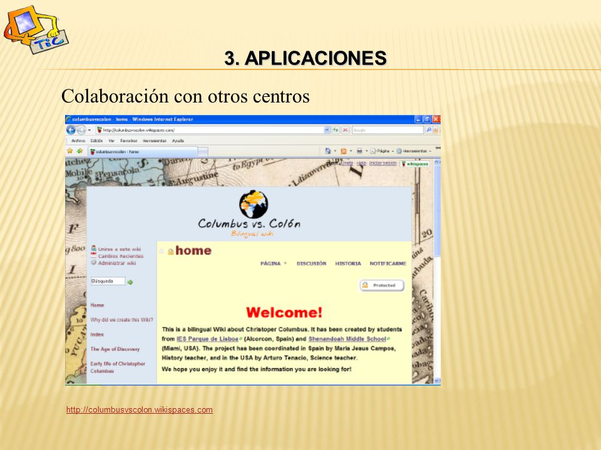This screenshot has height=450, width=601.
Task: Open the Ayuda menu
Action: [x=178, y=141]
